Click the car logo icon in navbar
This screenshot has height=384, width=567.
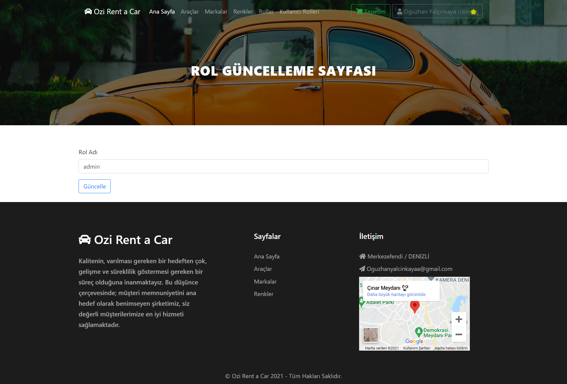[x=88, y=12]
